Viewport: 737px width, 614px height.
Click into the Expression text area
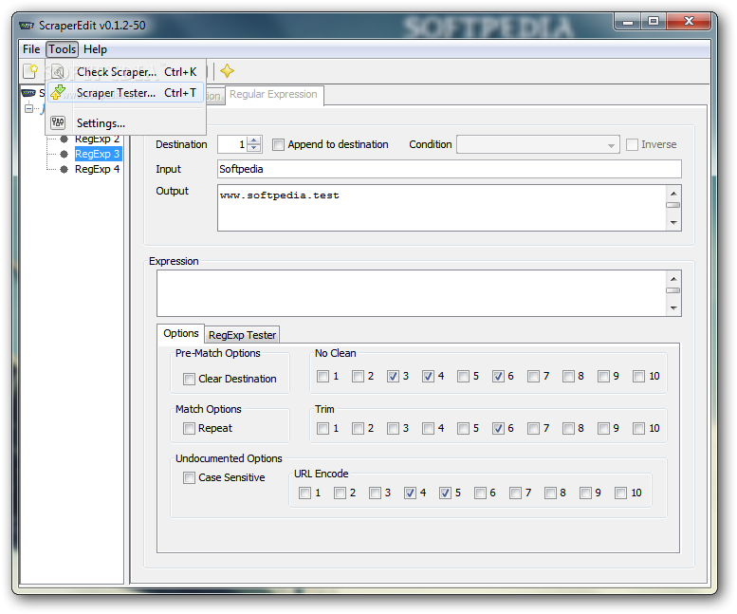(412, 293)
